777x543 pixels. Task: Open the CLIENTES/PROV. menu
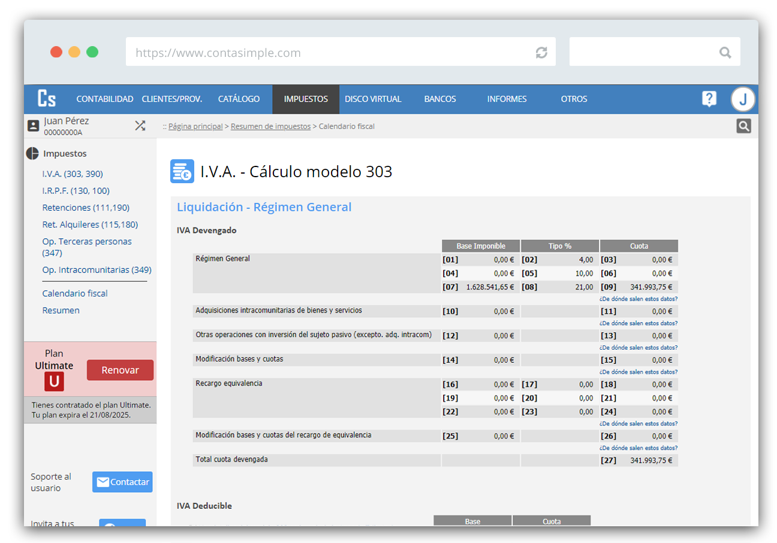pos(172,99)
